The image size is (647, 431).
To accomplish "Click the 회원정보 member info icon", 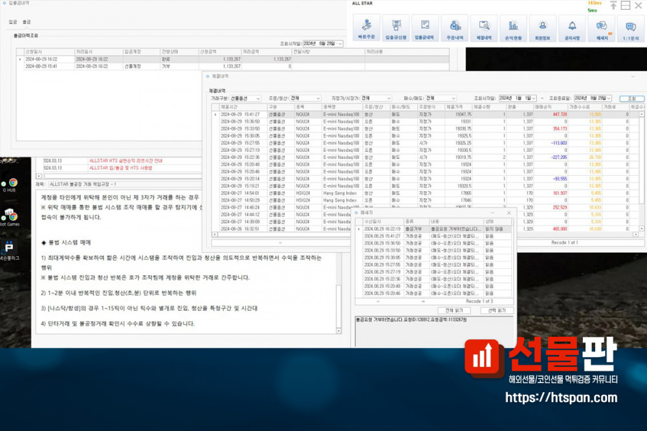I will coord(542,30).
